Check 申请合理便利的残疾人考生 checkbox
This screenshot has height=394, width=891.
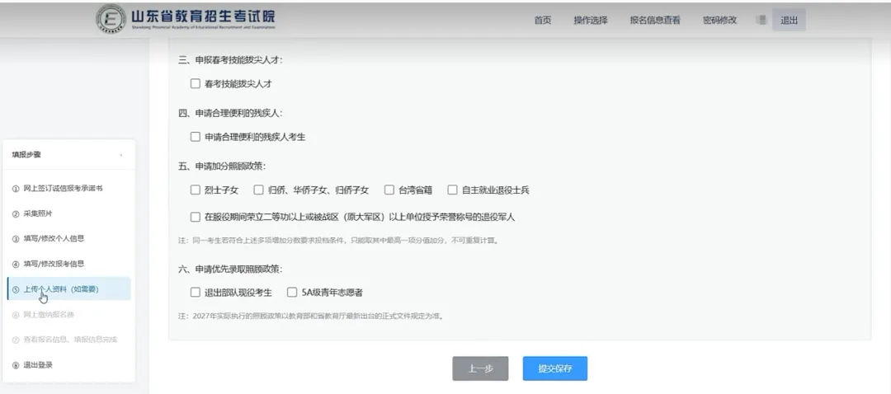pos(196,137)
